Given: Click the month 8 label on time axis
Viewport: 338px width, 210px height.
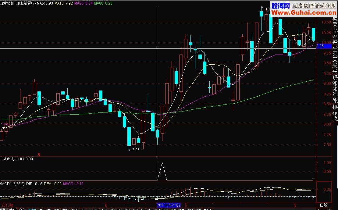Looking at the screenshot, I should tap(296, 205).
